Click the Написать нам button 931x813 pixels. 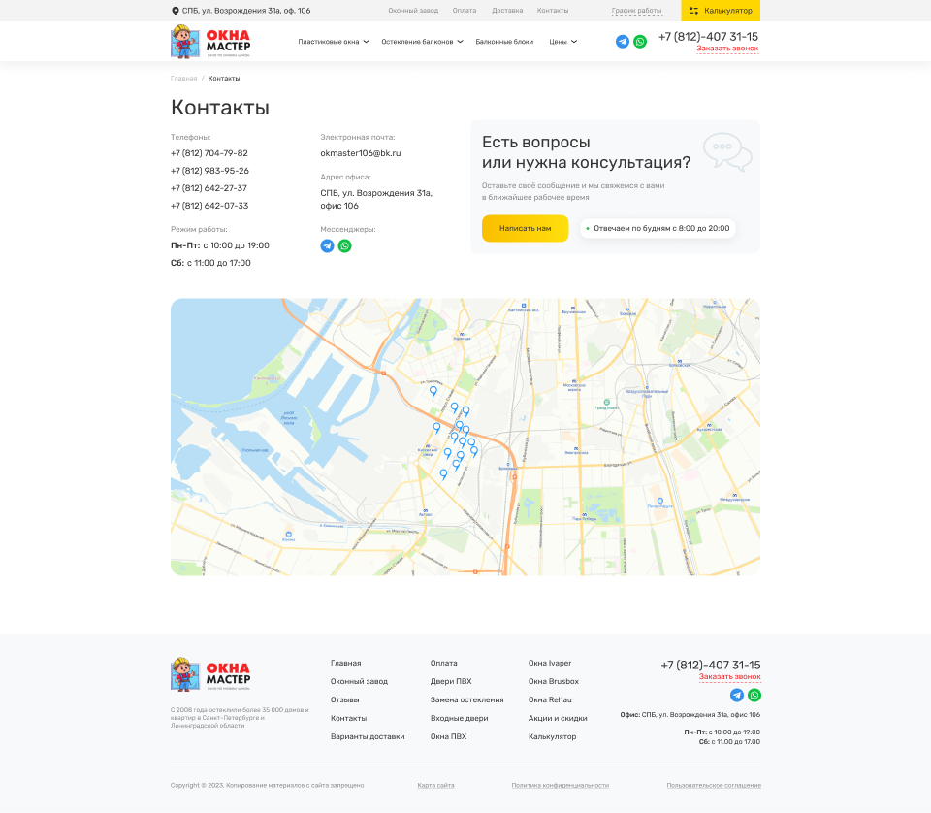pyautogui.click(x=525, y=228)
